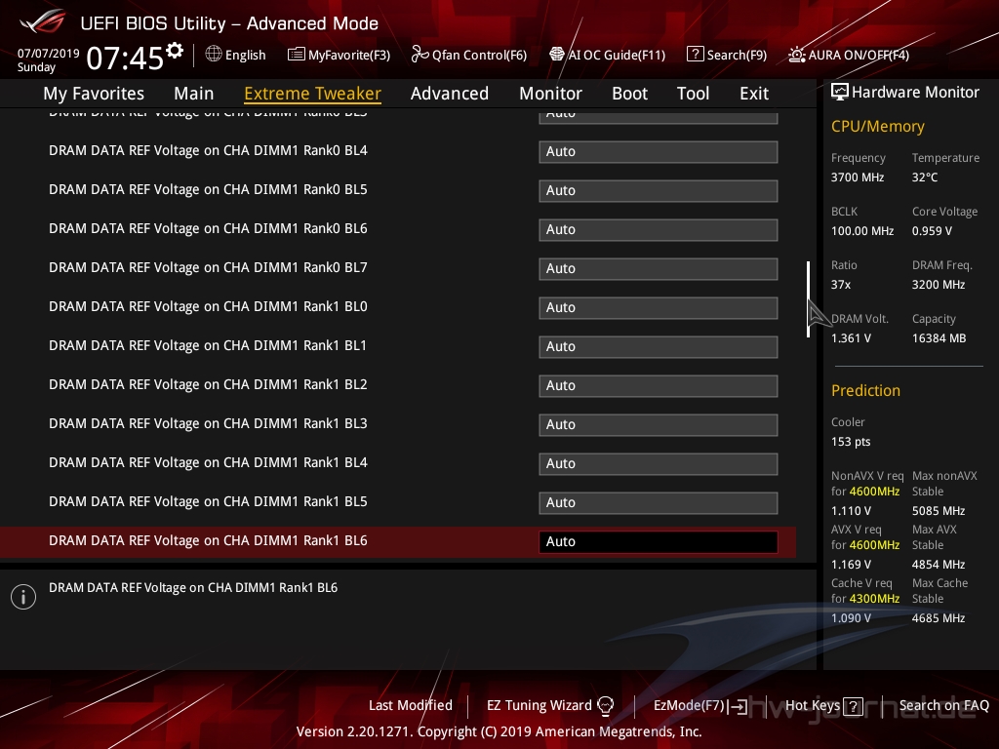The image size is (999, 749).
Task: Show Hot Keys list text
Action: point(813,706)
